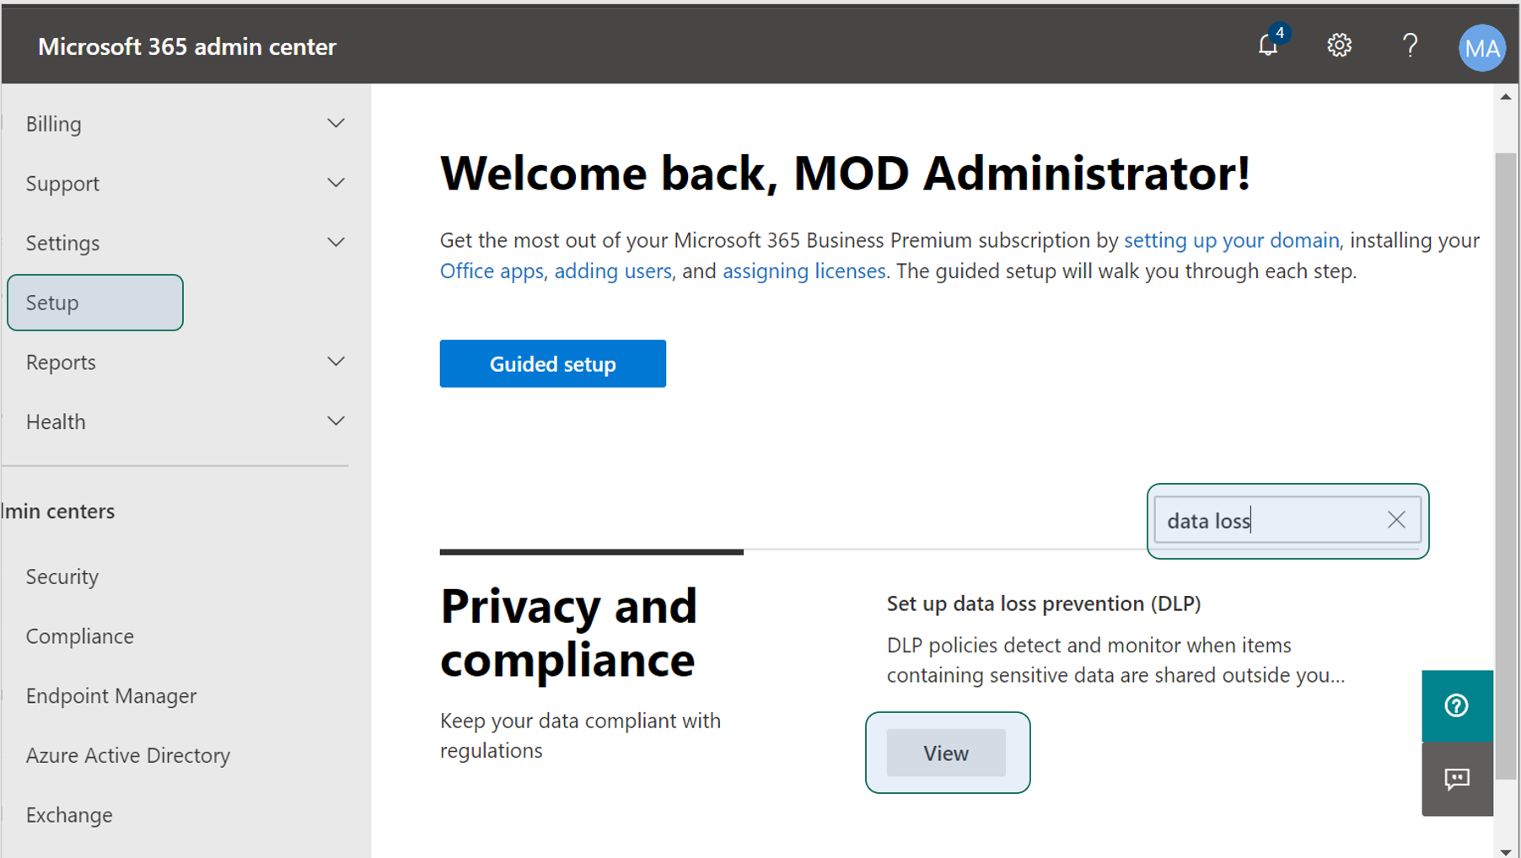Expand the Health chevron
The image size is (1521, 858).
tap(336, 421)
